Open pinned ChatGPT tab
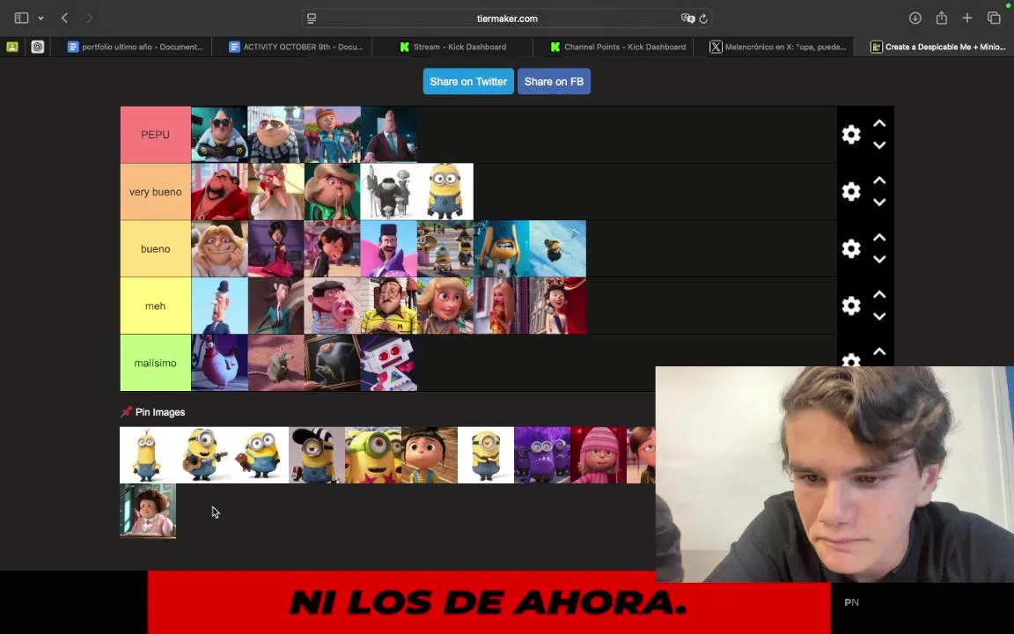 pyautogui.click(x=38, y=47)
